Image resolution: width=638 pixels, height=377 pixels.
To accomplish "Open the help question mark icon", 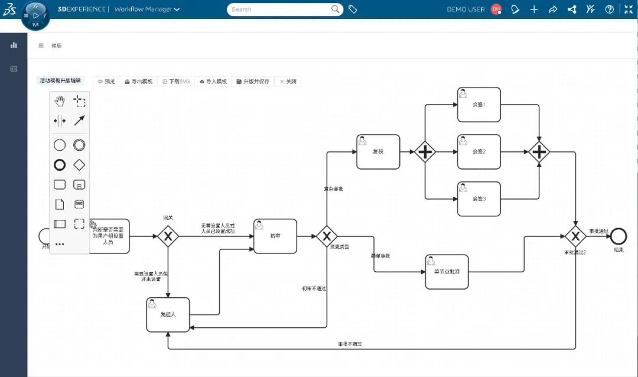I will [x=610, y=9].
